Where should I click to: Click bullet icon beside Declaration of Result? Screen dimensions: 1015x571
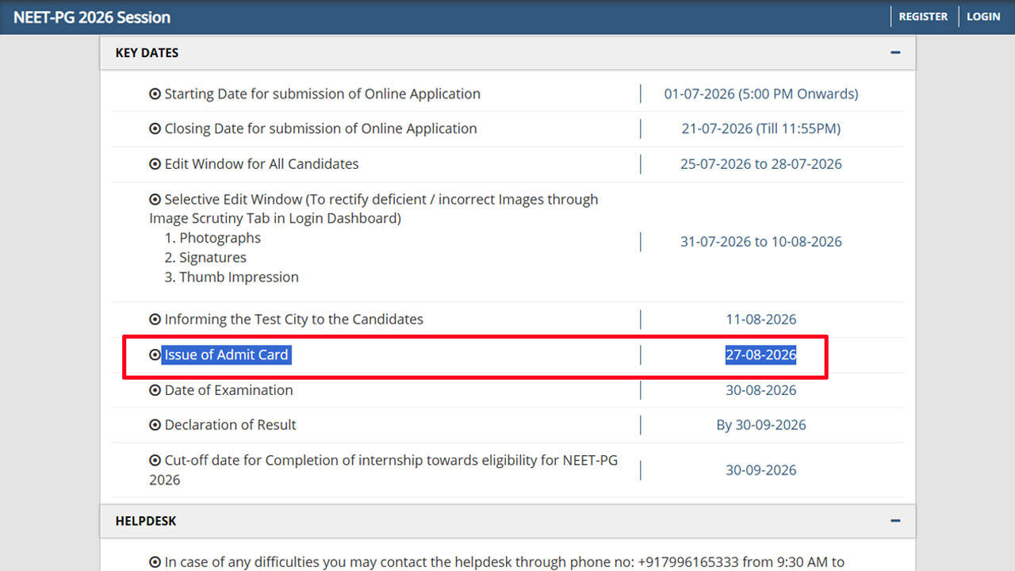pos(155,424)
